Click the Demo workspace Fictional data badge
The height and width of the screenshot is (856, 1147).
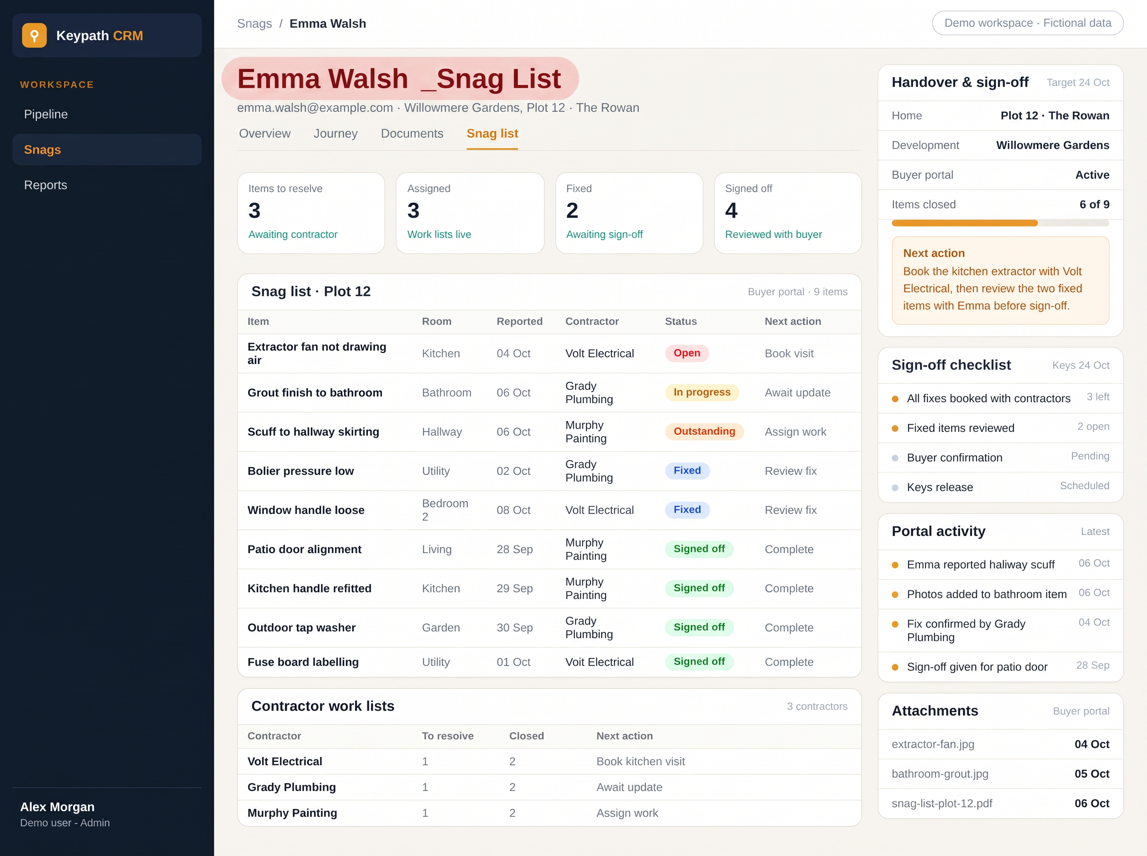[x=1027, y=23]
